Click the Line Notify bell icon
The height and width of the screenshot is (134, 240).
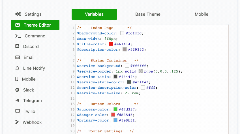point(17,68)
